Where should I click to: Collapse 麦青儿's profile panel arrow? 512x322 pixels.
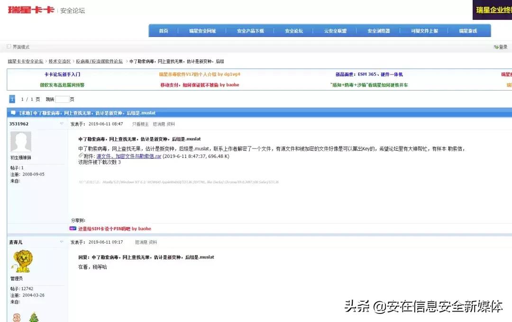[62, 242]
